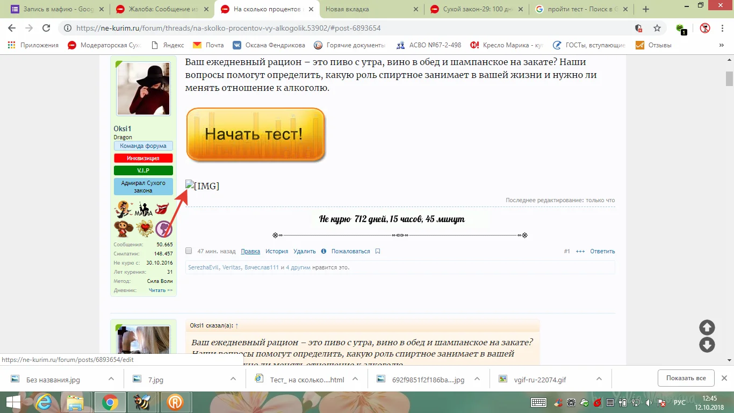Close the Новая вкладка tab

pos(415,9)
